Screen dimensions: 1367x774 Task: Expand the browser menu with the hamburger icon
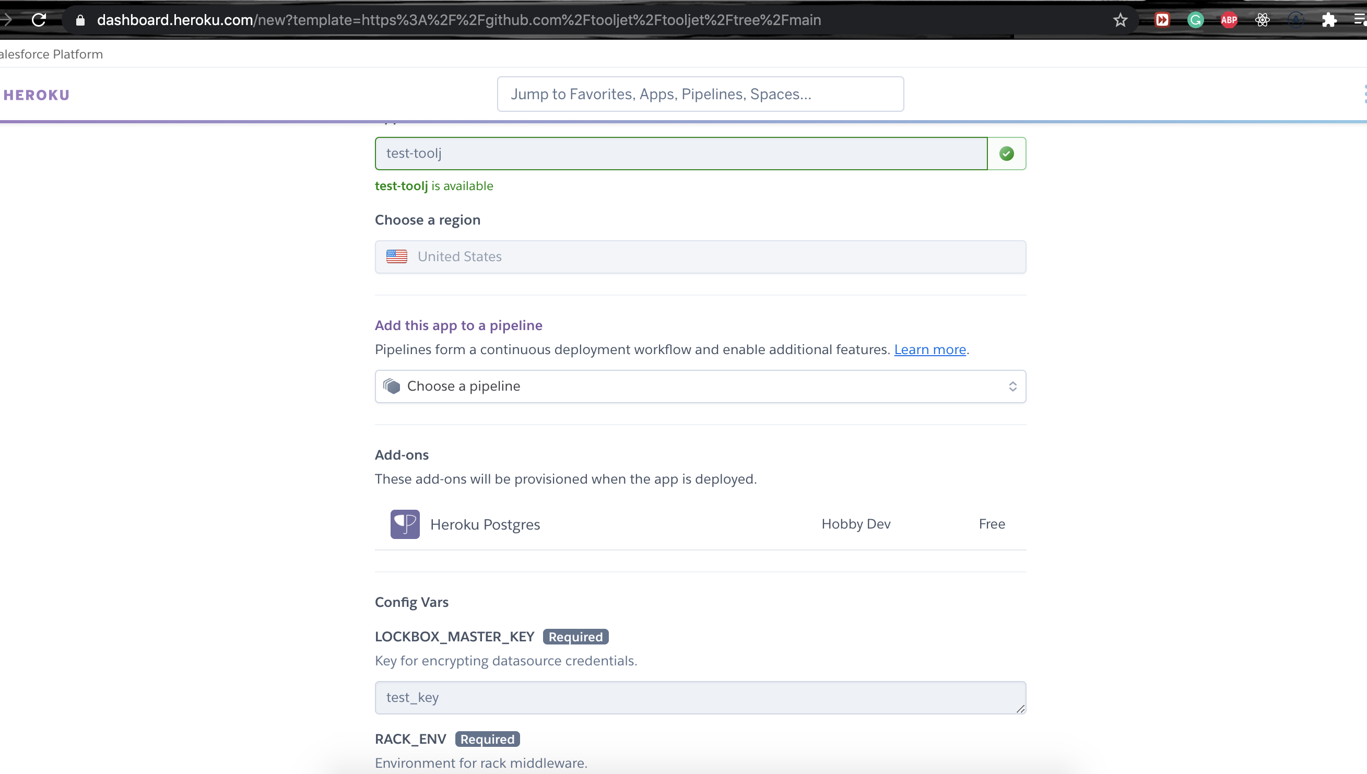pos(1359,20)
